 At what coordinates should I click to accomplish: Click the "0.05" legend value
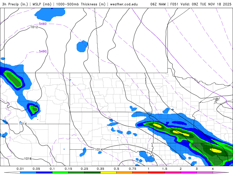(x=36, y=169)
